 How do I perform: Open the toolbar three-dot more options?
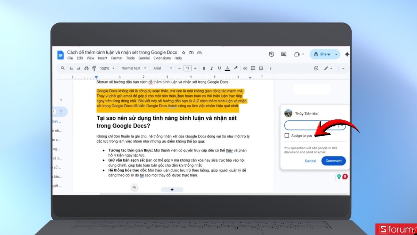tap(271, 68)
